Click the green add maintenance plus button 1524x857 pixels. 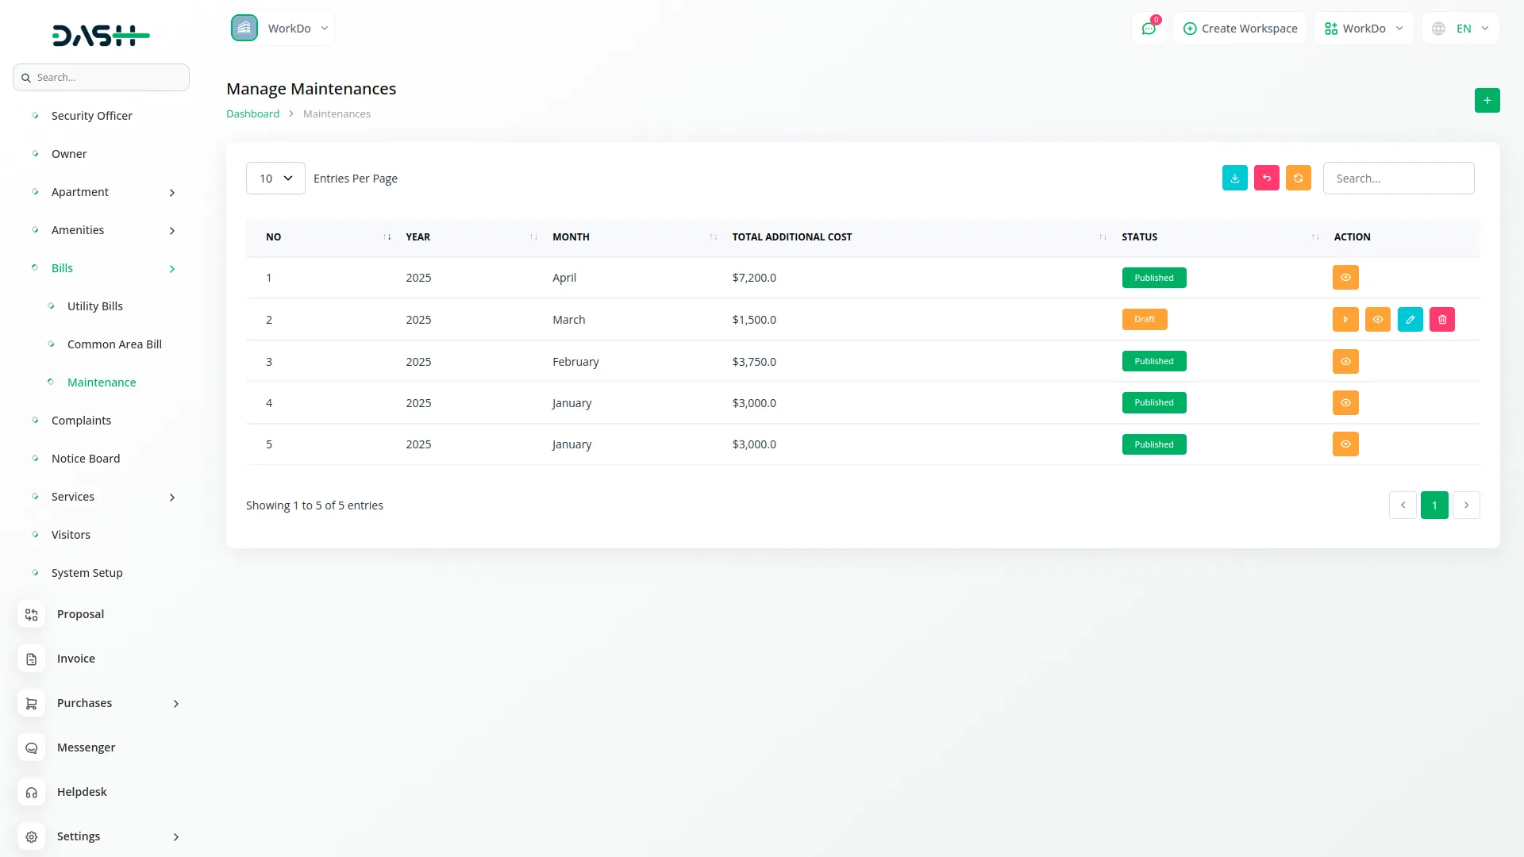(1487, 101)
